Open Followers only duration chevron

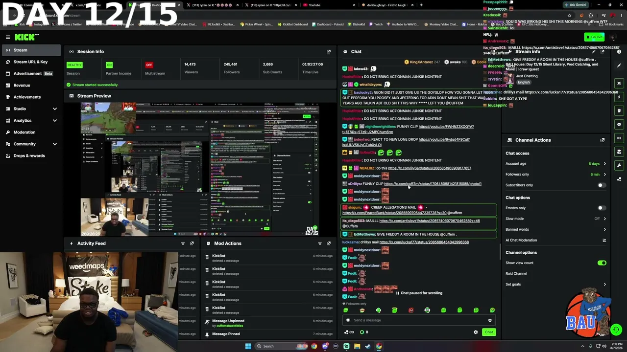pyautogui.click(x=604, y=175)
